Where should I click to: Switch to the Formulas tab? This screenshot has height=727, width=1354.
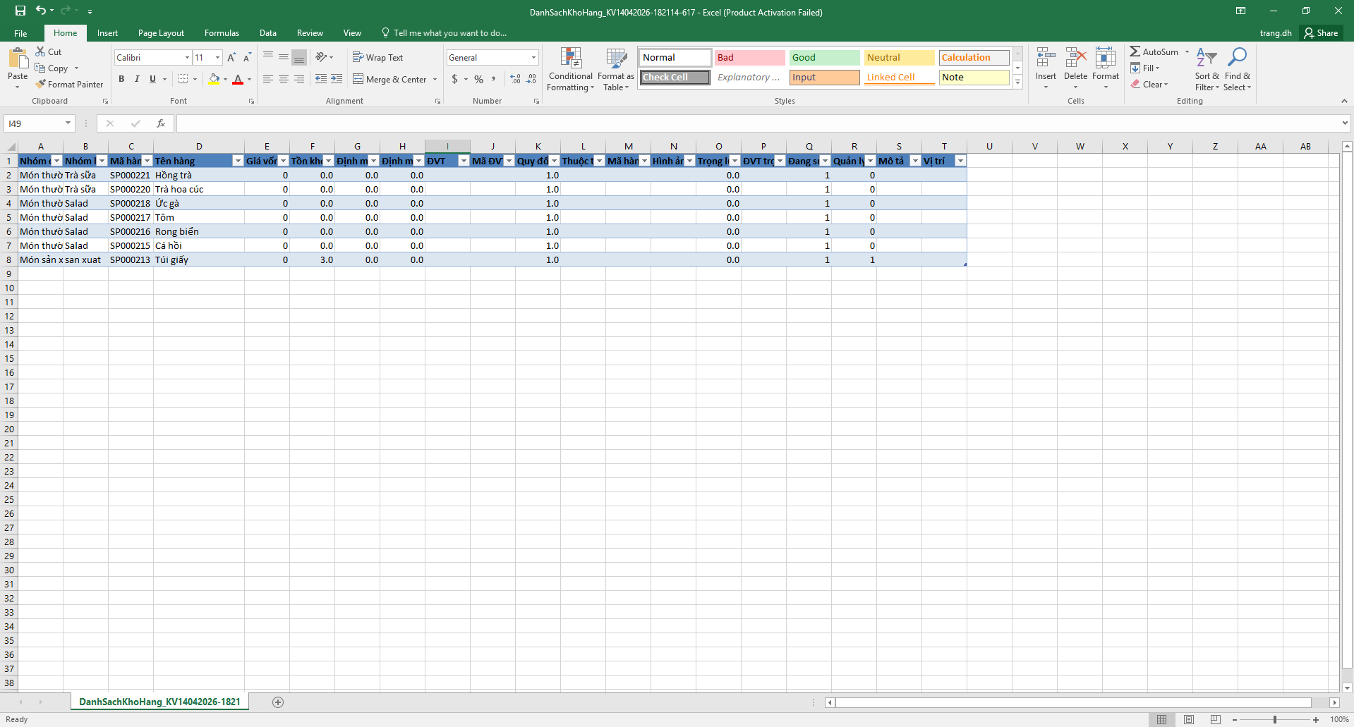[x=222, y=33]
